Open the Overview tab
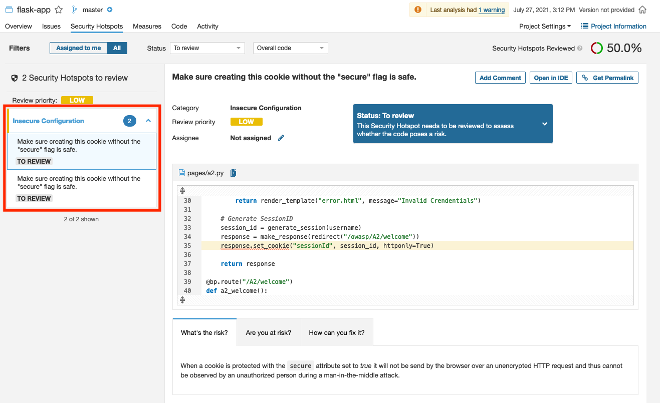Screen dimensions: 660x403 coord(19,26)
